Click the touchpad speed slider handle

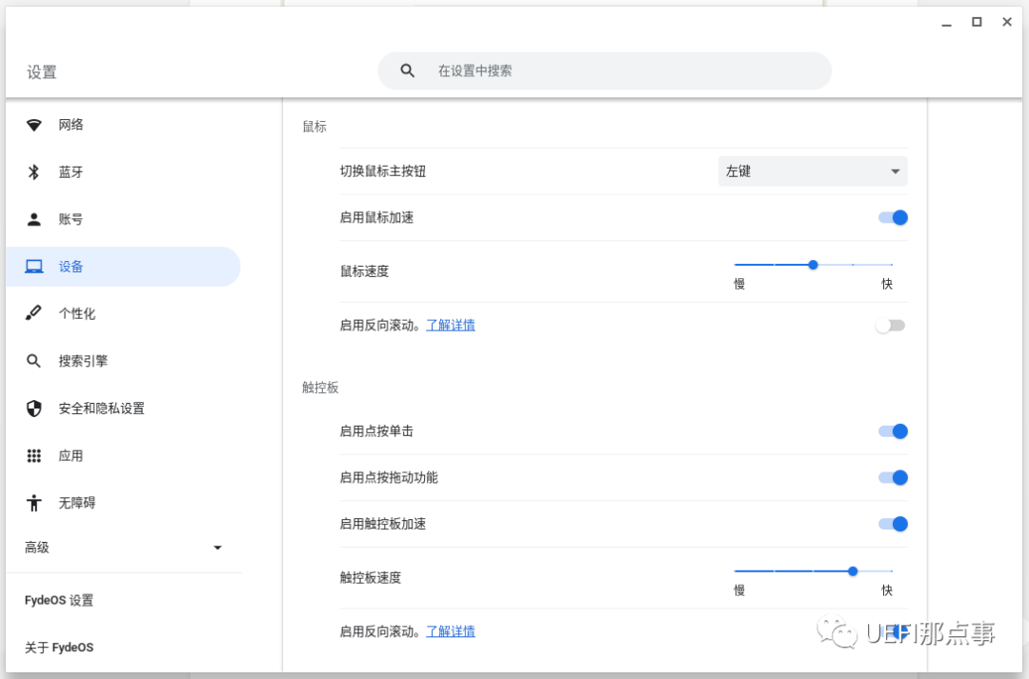coord(853,571)
